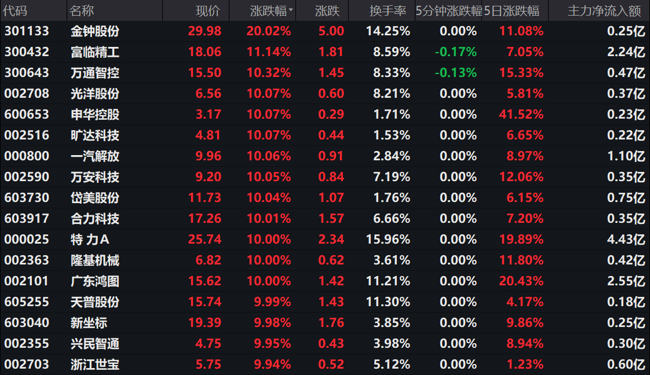
Task: Open the 富临精工 stock row
Action: pyautogui.click(x=325, y=52)
